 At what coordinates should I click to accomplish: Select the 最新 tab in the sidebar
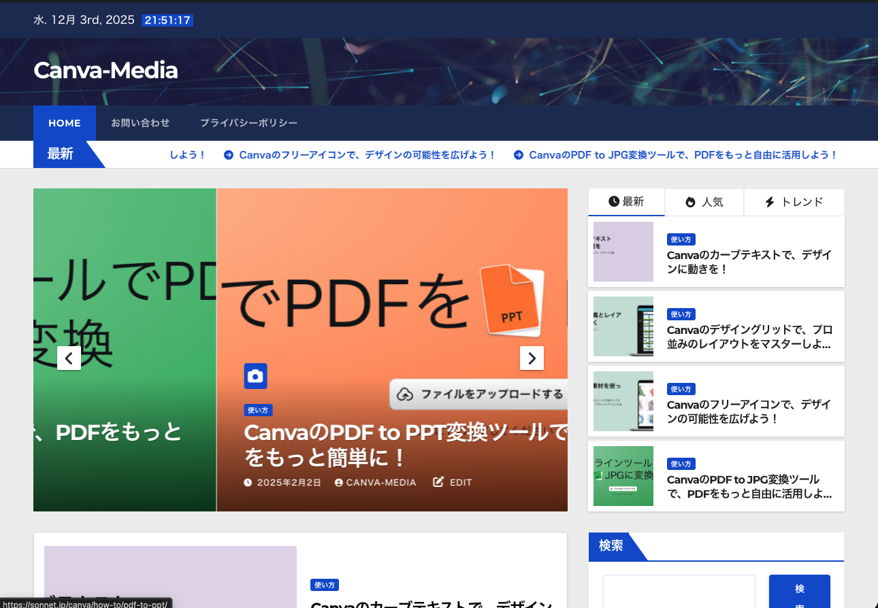click(x=626, y=202)
